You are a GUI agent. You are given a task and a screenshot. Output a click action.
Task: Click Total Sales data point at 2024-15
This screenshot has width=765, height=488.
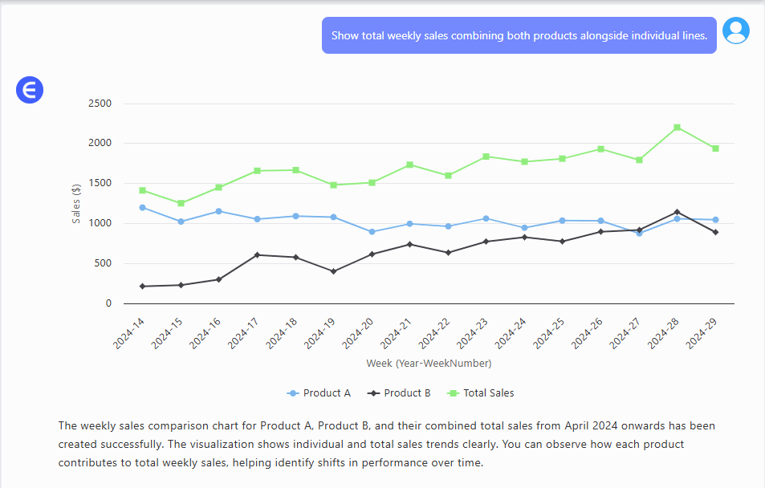click(181, 203)
